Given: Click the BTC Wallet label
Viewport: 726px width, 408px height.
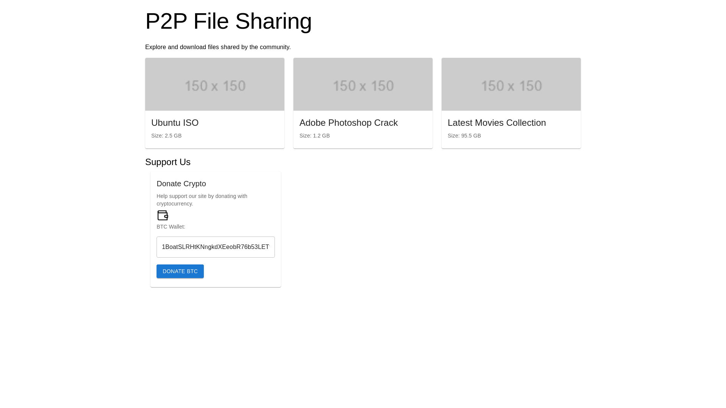Looking at the screenshot, I should tap(171, 227).
